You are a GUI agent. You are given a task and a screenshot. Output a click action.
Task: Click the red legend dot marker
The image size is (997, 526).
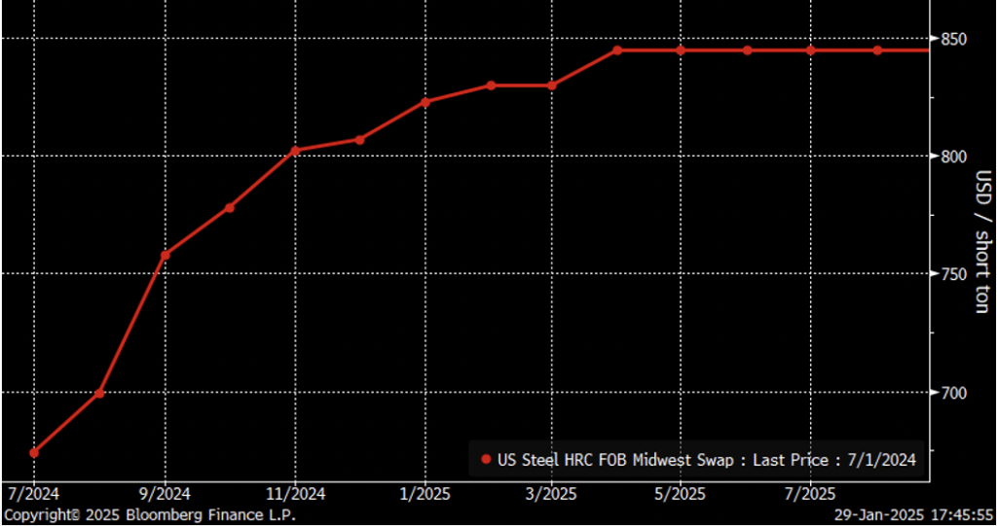486,460
